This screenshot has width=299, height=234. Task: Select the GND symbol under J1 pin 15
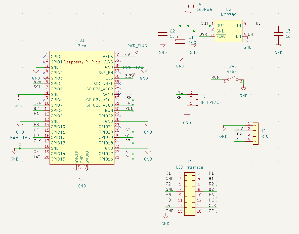[165, 217]
